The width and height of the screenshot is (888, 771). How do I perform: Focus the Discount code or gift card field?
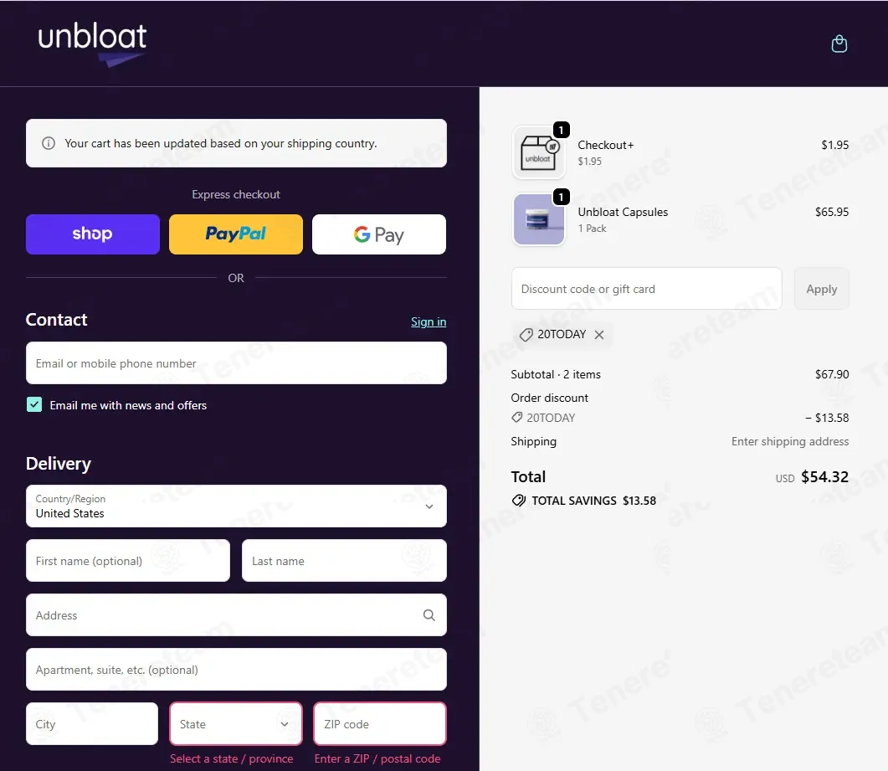(647, 289)
